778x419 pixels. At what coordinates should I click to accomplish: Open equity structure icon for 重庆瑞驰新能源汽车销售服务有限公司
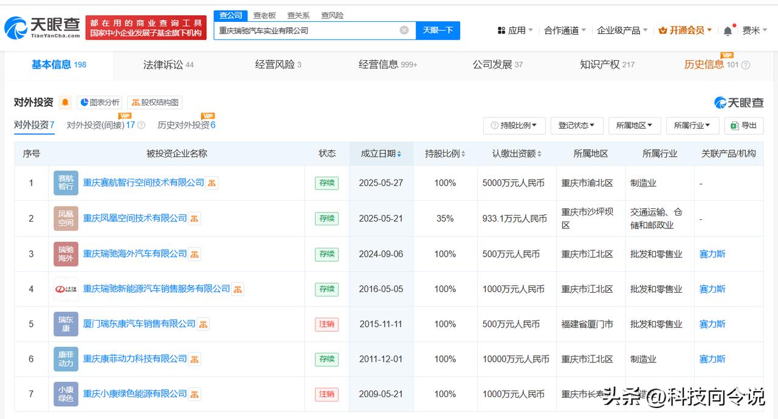(237, 289)
